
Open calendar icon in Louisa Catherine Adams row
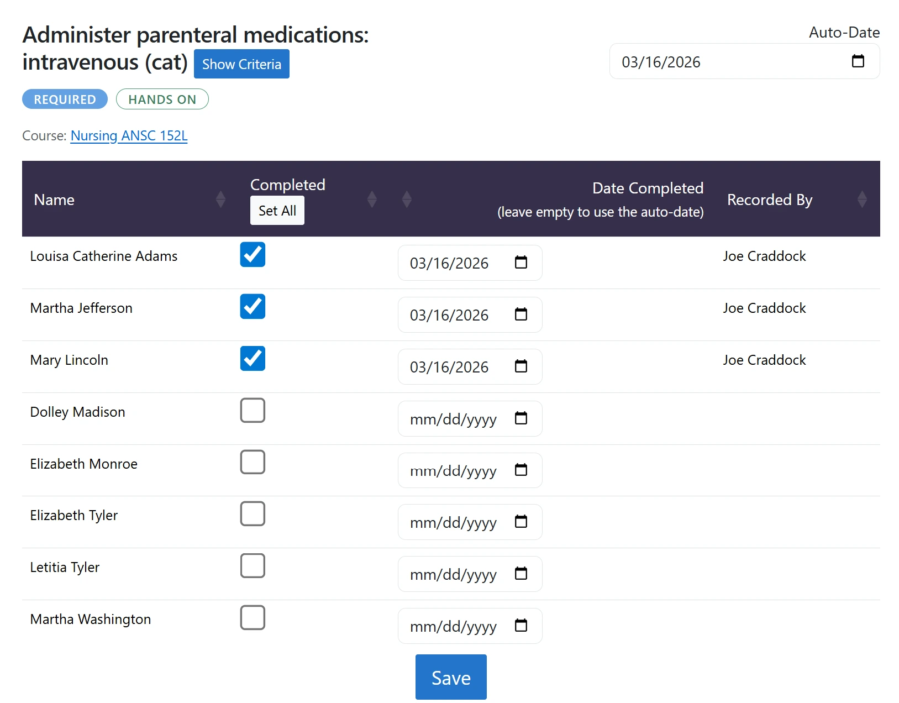[x=521, y=262]
